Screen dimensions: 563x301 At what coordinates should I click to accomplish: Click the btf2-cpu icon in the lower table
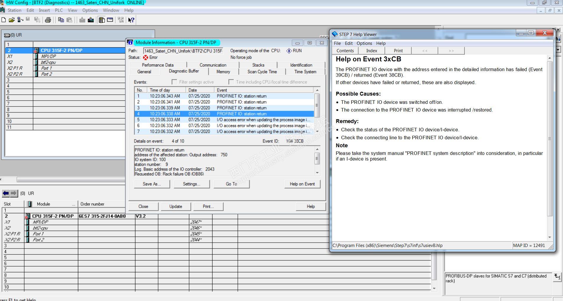pos(28,228)
